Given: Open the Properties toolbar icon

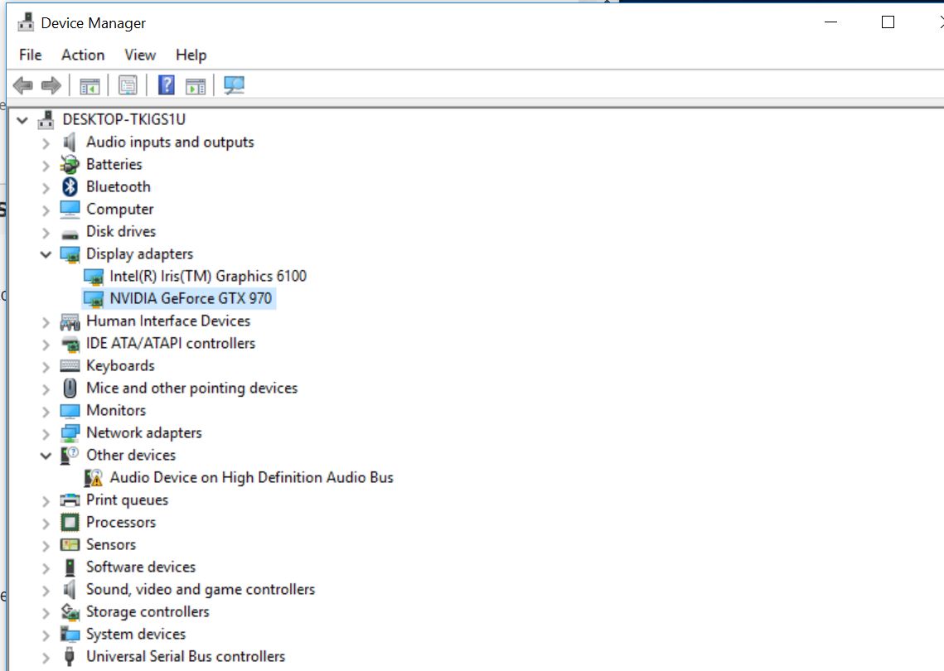Looking at the screenshot, I should [x=128, y=85].
